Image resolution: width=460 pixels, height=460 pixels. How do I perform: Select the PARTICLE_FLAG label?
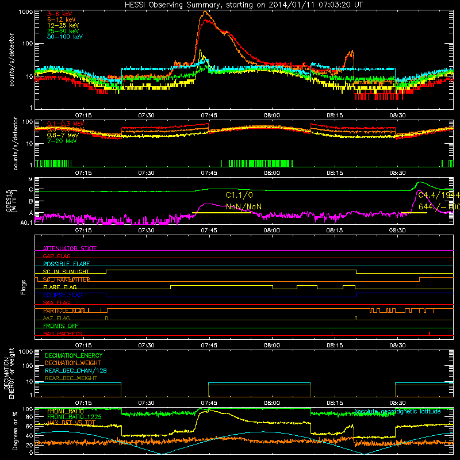tap(65, 310)
